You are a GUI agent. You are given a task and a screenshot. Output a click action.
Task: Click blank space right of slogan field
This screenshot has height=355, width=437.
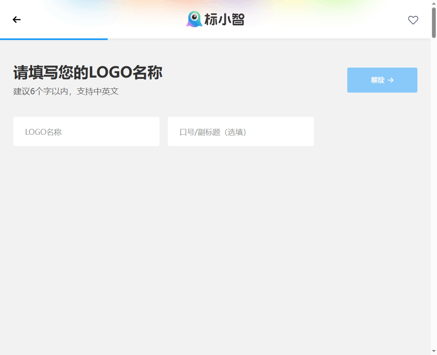[x=371, y=132]
